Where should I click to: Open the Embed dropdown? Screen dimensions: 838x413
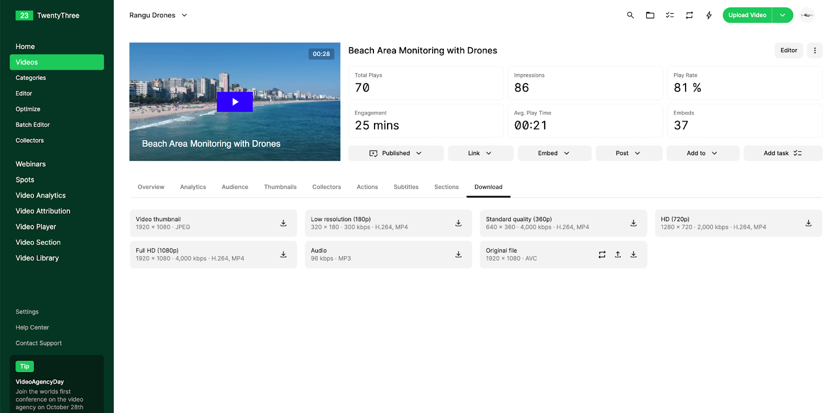coord(555,153)
